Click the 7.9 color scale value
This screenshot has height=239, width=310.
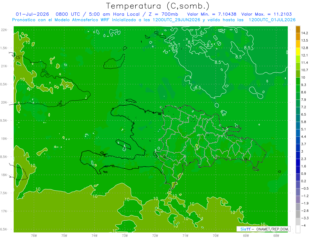click(x=304, y=100)
